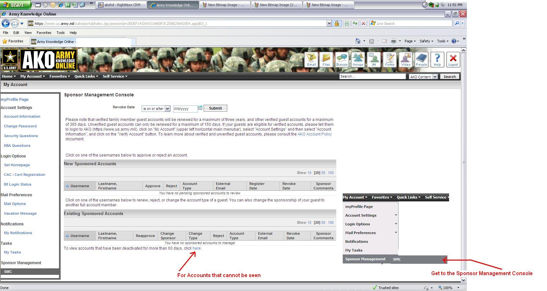Image resolution: width=547 pixels, height=291 pixels.
Task: Open the browser's Favorites menu
Action: point(44,33)
